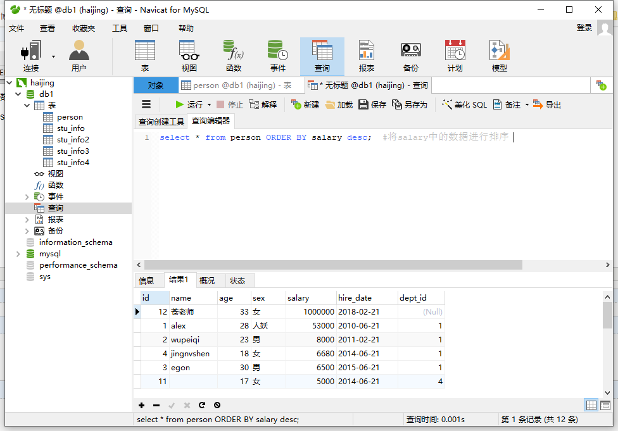Open dropdown arrow next to 备注
Image resolution: width=618 pixels, height=431 pixels.
coord(527,105)
